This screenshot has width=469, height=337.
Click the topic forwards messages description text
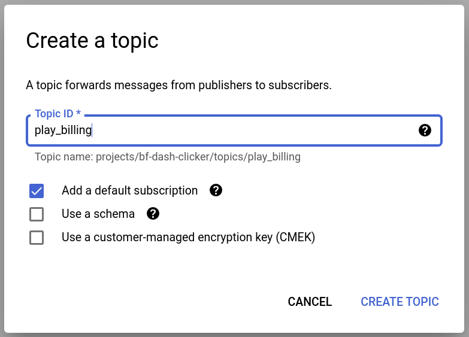(178, 85)
